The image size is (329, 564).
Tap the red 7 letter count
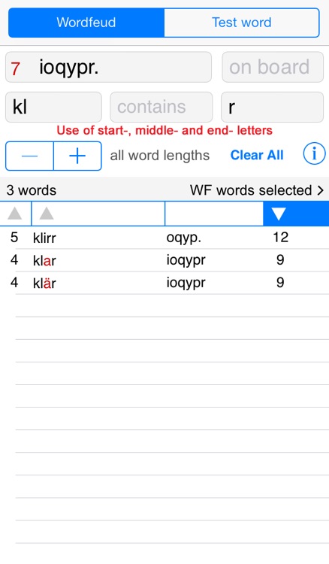click(x=15, y=68)
